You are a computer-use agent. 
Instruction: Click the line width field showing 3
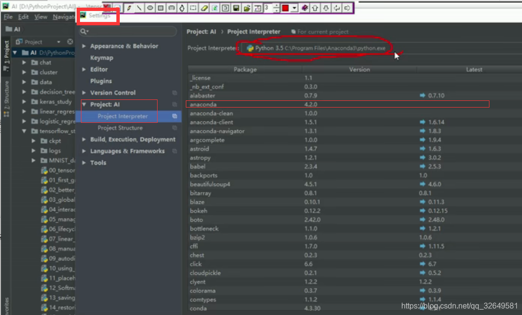[268, 8]
